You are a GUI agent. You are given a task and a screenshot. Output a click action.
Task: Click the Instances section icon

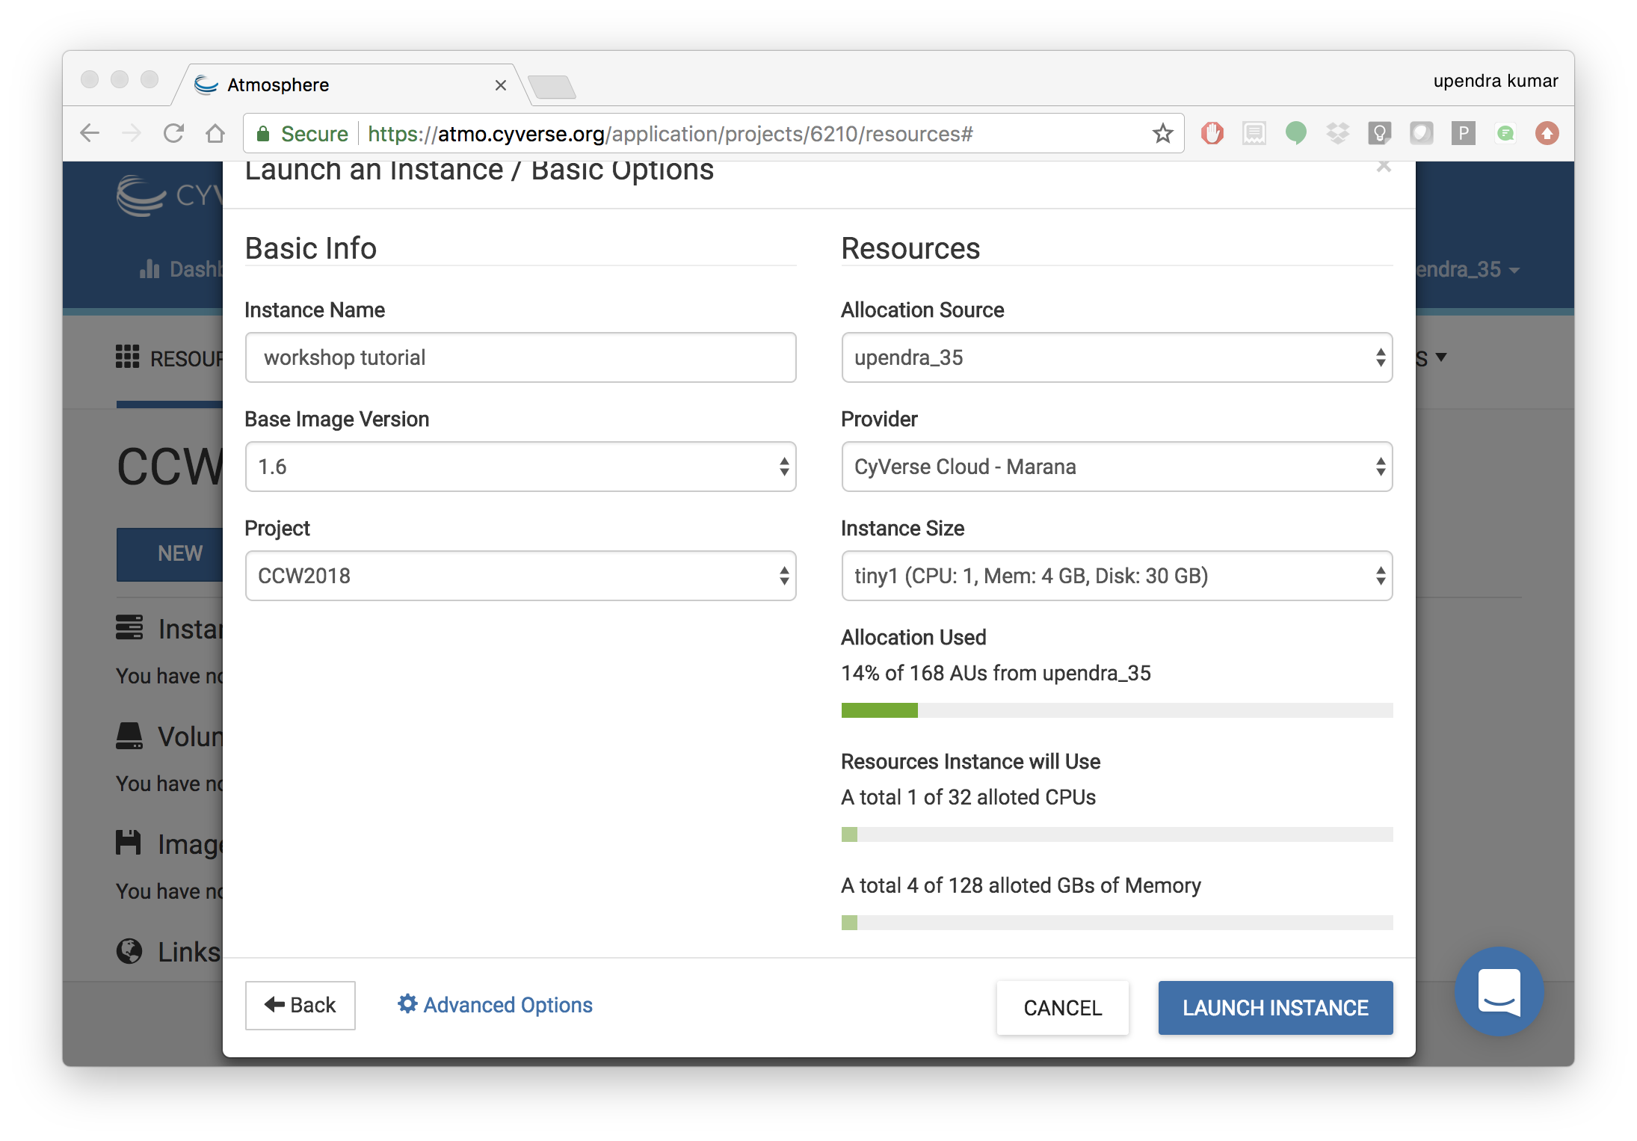pos(129,628)
